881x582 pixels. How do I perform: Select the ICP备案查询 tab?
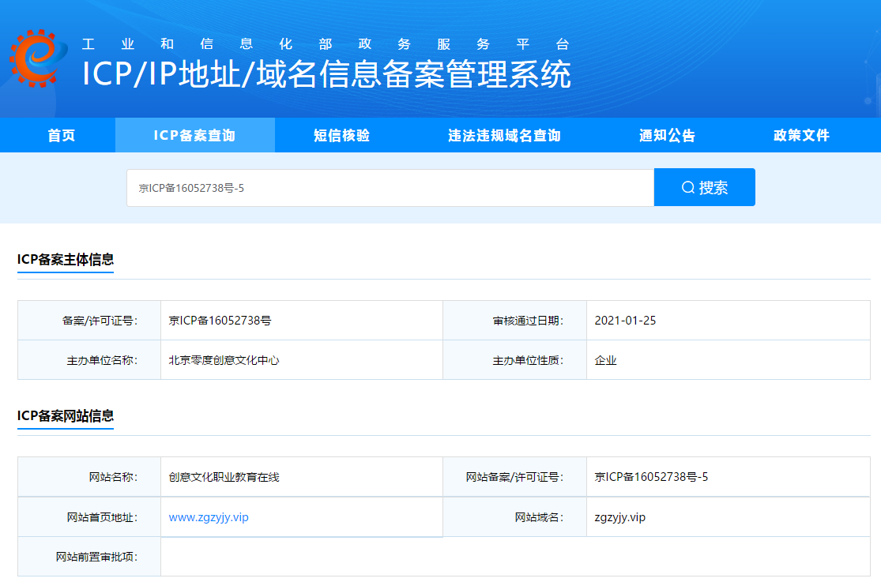194,135
